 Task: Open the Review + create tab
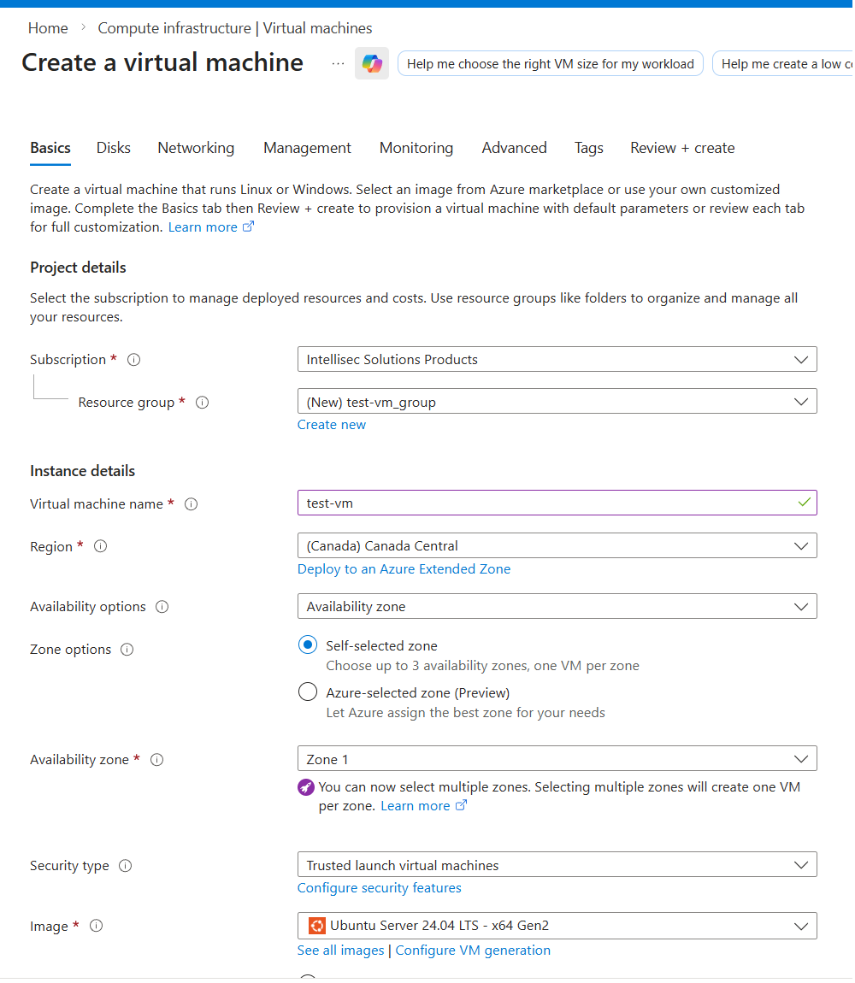pos(681,147)
